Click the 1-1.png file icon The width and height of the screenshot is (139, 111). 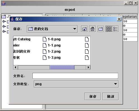pyautogui.click(x=44, y=45)
